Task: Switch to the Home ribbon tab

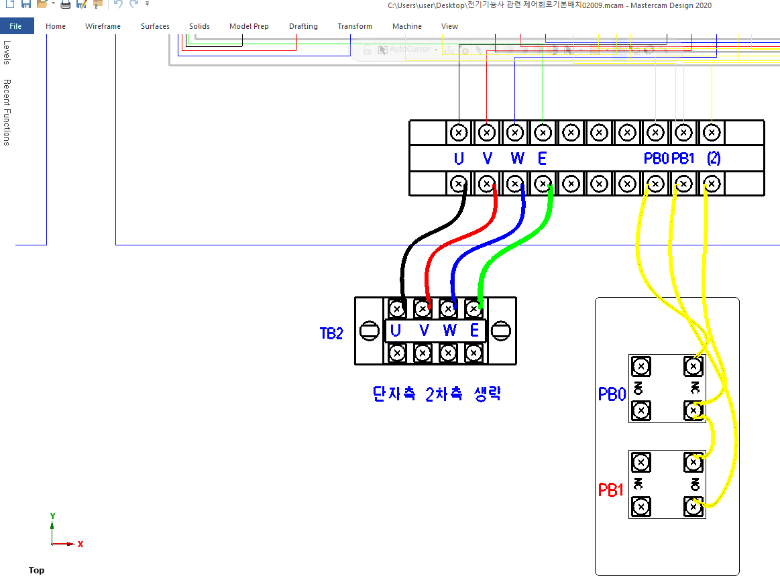Action: click(56, 26)
